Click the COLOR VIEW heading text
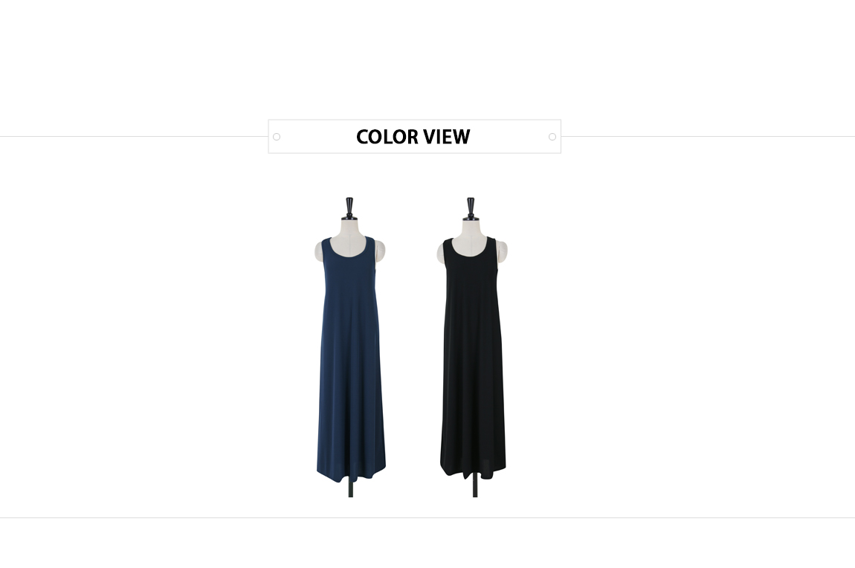This screenshot has width=855, height=568. click(x=413, y=137)
